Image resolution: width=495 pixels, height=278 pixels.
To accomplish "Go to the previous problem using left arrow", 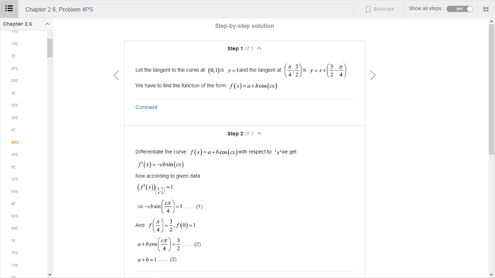I will pos(116,75).
